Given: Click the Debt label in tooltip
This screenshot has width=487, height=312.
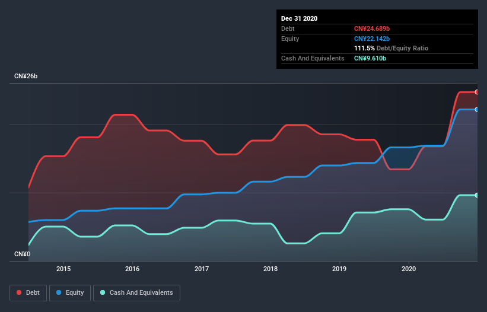Looking at the screenshot, I should click(288, 28).
